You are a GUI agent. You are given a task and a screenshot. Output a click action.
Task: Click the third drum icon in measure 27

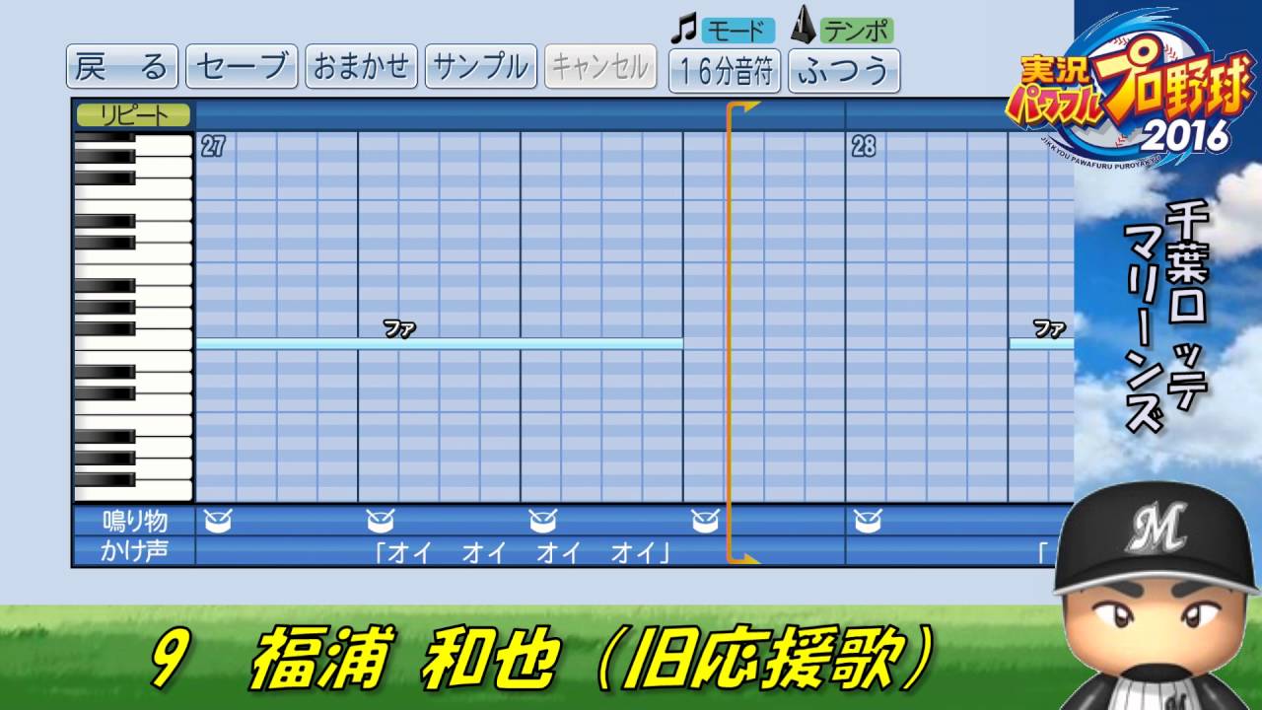[543, 520]
